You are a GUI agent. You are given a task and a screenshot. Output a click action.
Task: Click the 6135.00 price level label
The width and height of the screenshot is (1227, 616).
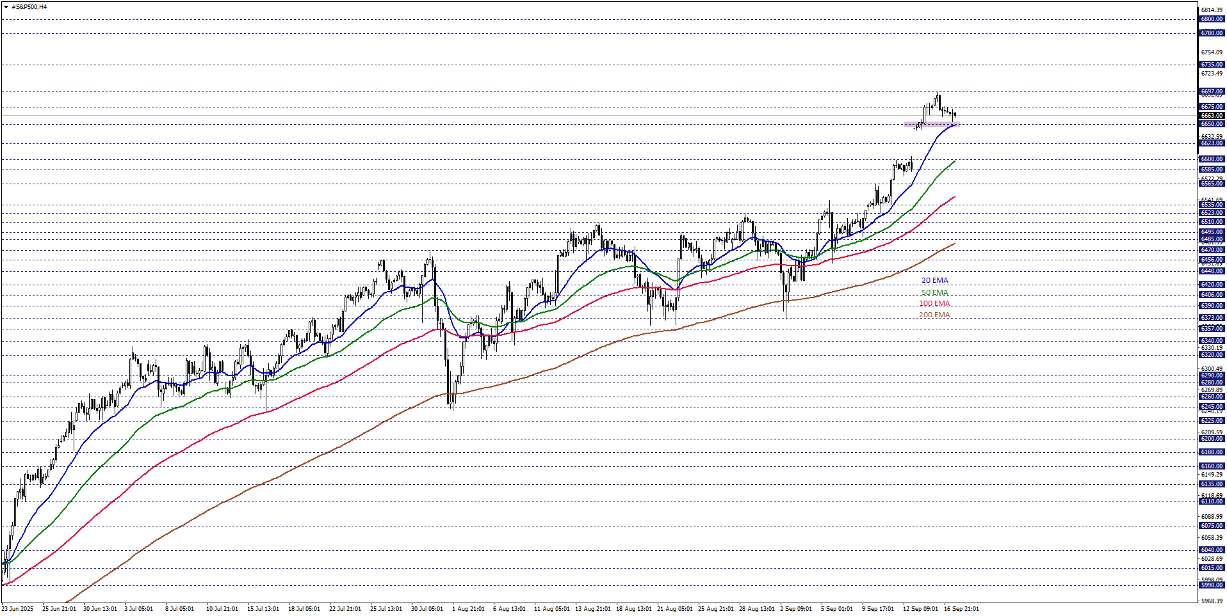point(1212,484)
